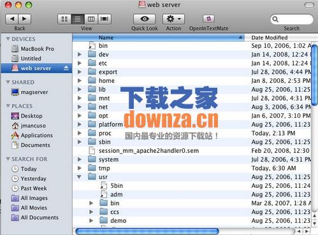Search for items from Yesterday
Image resolution: width=318 pixels, height=235 pixels.
pos(36,178)
